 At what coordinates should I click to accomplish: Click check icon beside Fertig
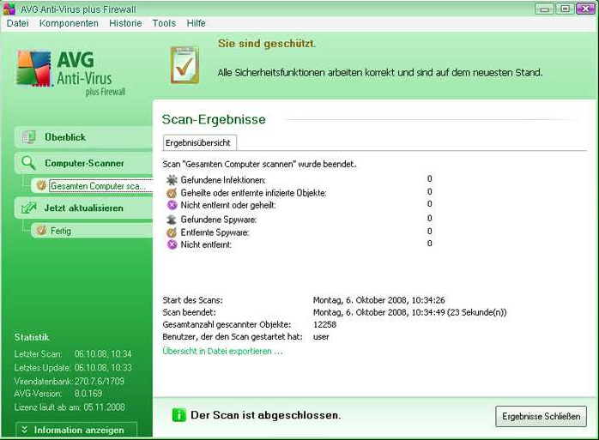coord(41,231)
